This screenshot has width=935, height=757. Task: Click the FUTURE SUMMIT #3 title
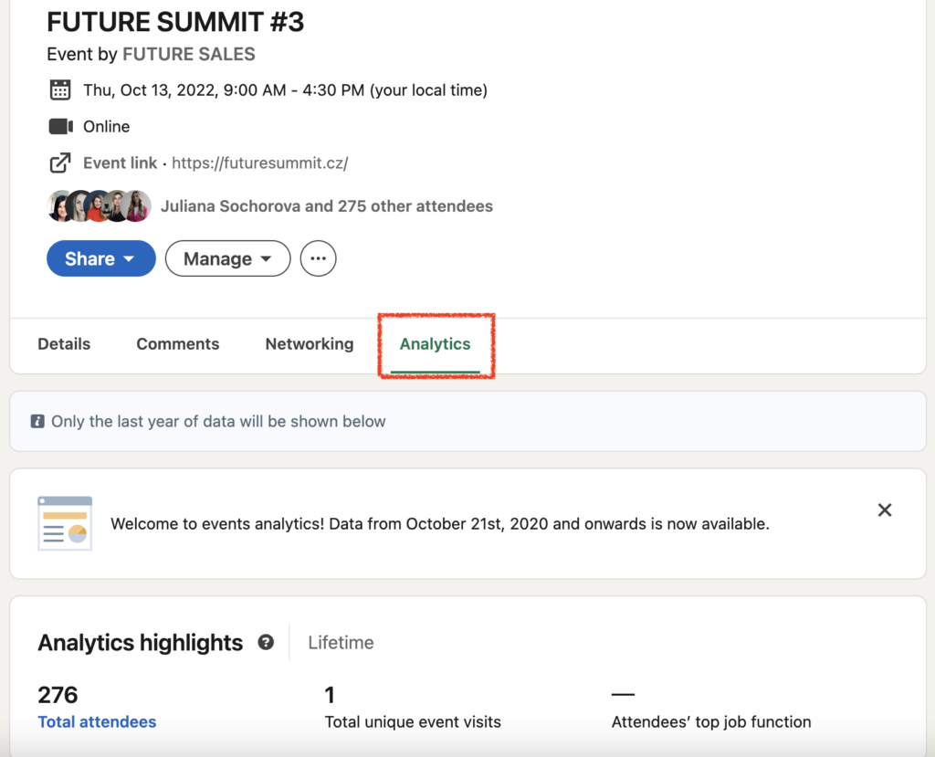point(175,22)
